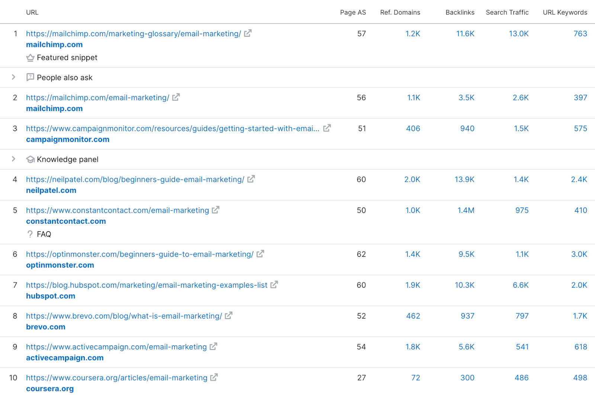Image resolution: width=595 pixels, height=395 pixels.
Task: Click 13.9K backlinks for neilpatel
Action: click(x=464, y=179)
